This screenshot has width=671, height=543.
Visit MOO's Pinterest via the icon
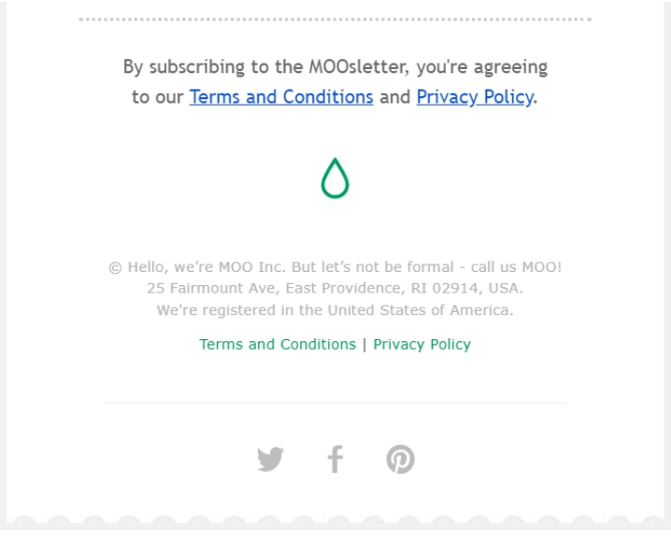[400, 460]
